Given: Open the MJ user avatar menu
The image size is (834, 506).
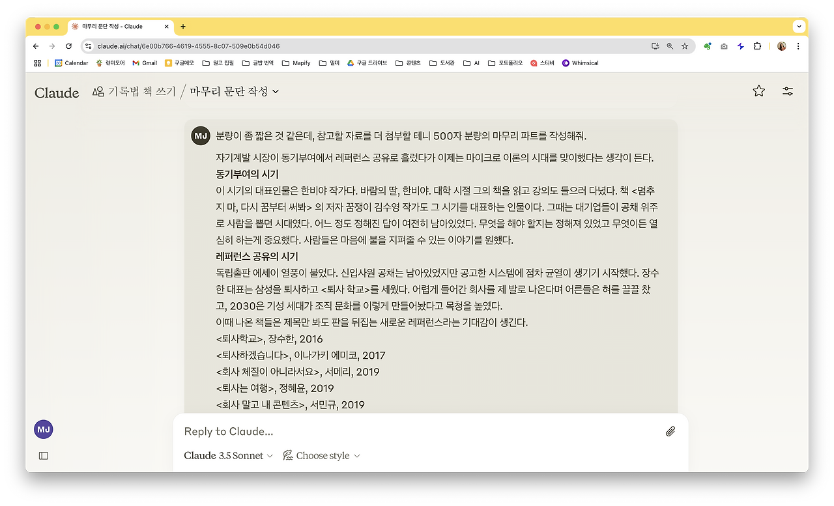Looking at the screenshot, I should click(x=43, y=429).
